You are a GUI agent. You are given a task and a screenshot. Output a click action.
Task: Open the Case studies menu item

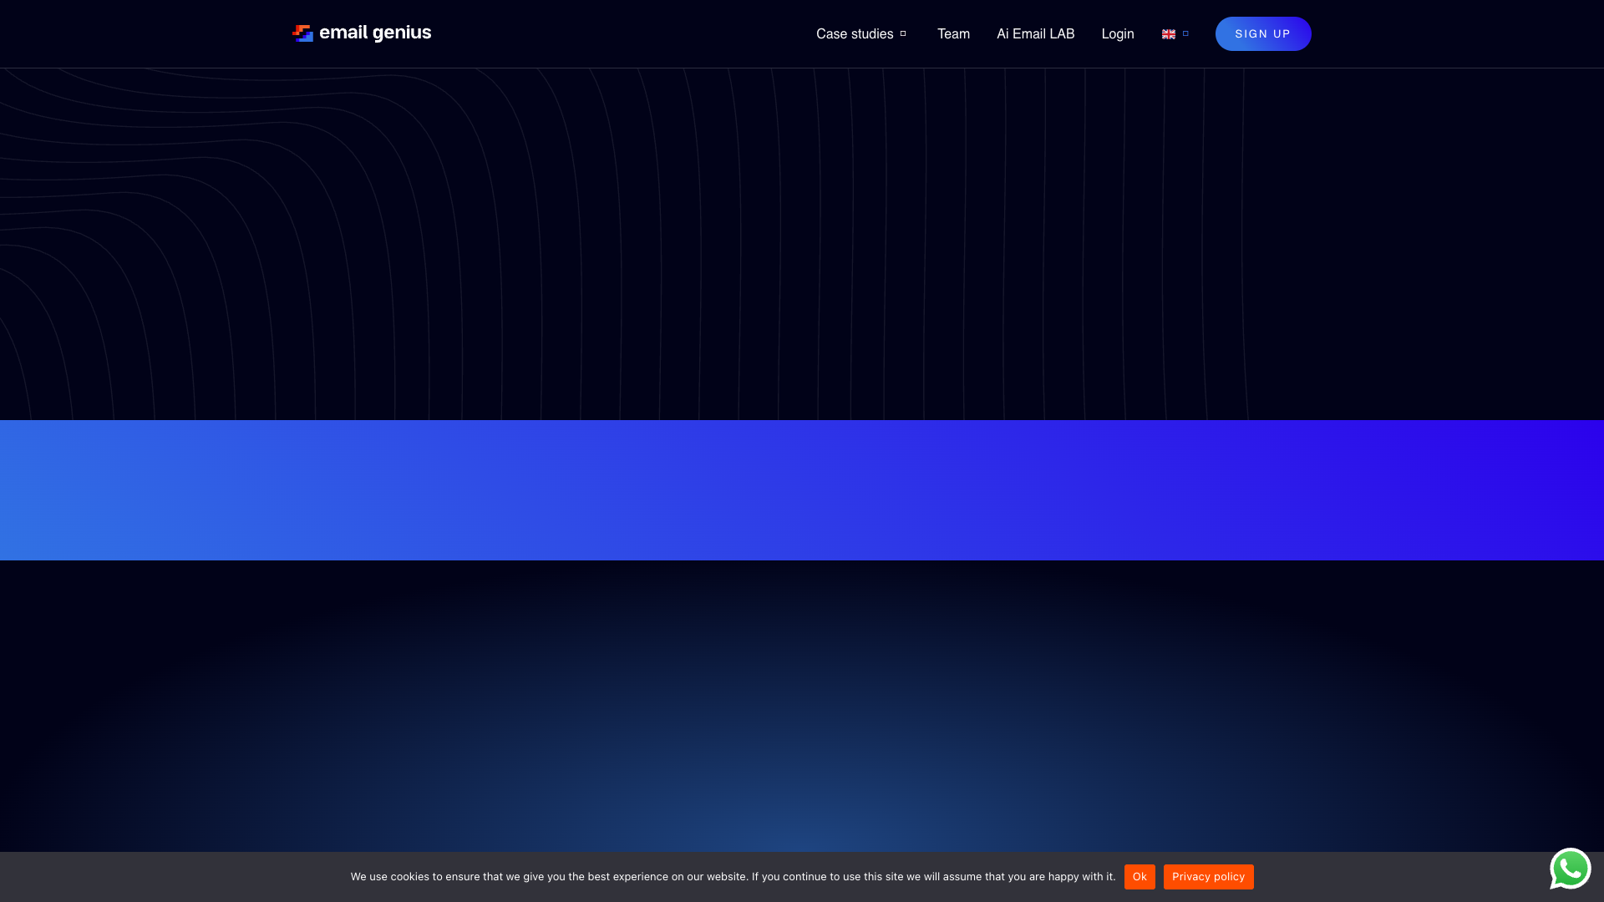pyautogui.click(x=854, y=34)
